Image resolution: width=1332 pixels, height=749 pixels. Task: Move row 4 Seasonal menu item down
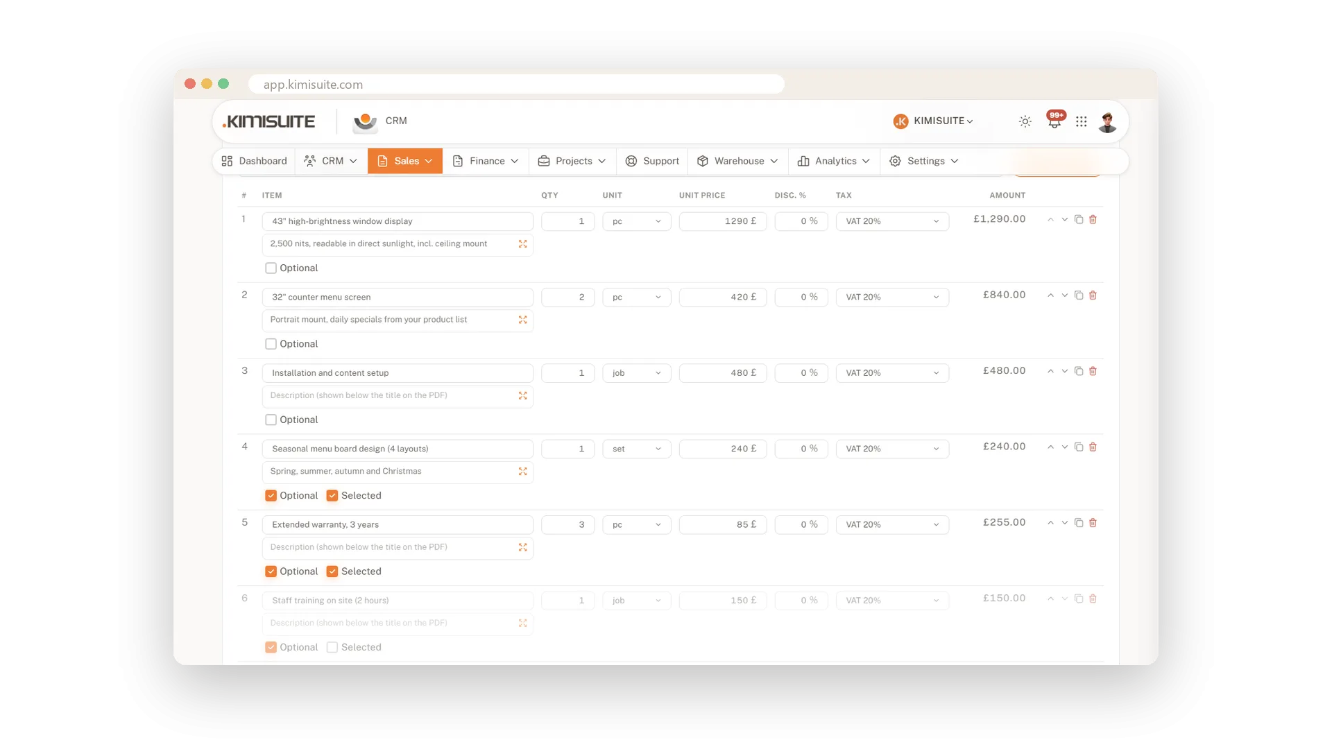[1064, 447]
